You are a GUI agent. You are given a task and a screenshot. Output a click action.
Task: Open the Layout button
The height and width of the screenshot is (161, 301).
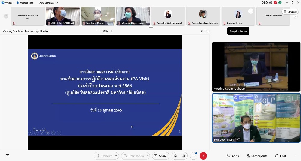pos(290,12)
